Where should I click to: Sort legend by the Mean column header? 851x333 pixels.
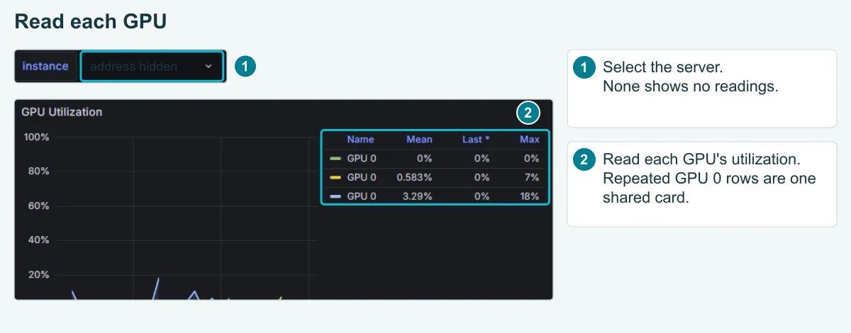419,140
